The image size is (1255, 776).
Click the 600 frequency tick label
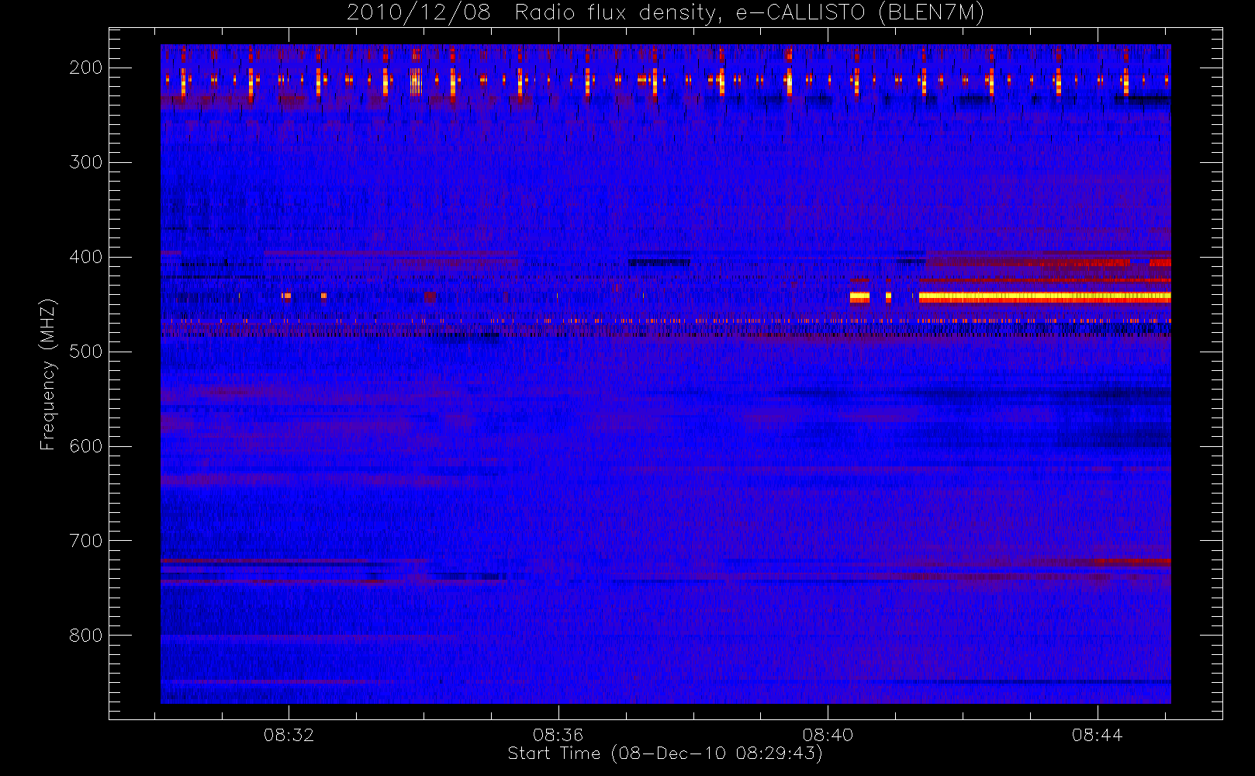pyautogui.click(x=86, y=446)
